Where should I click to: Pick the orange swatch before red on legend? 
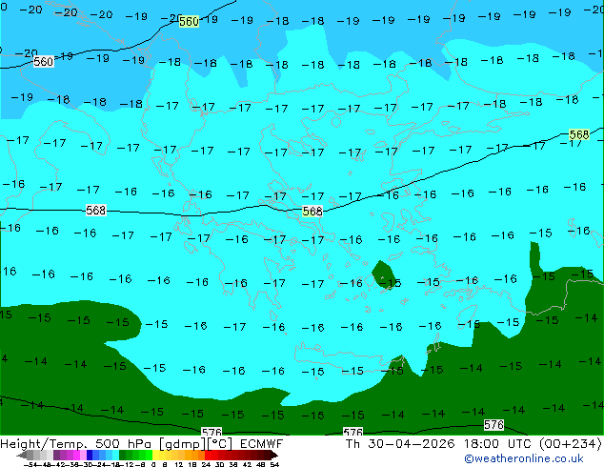201,456
